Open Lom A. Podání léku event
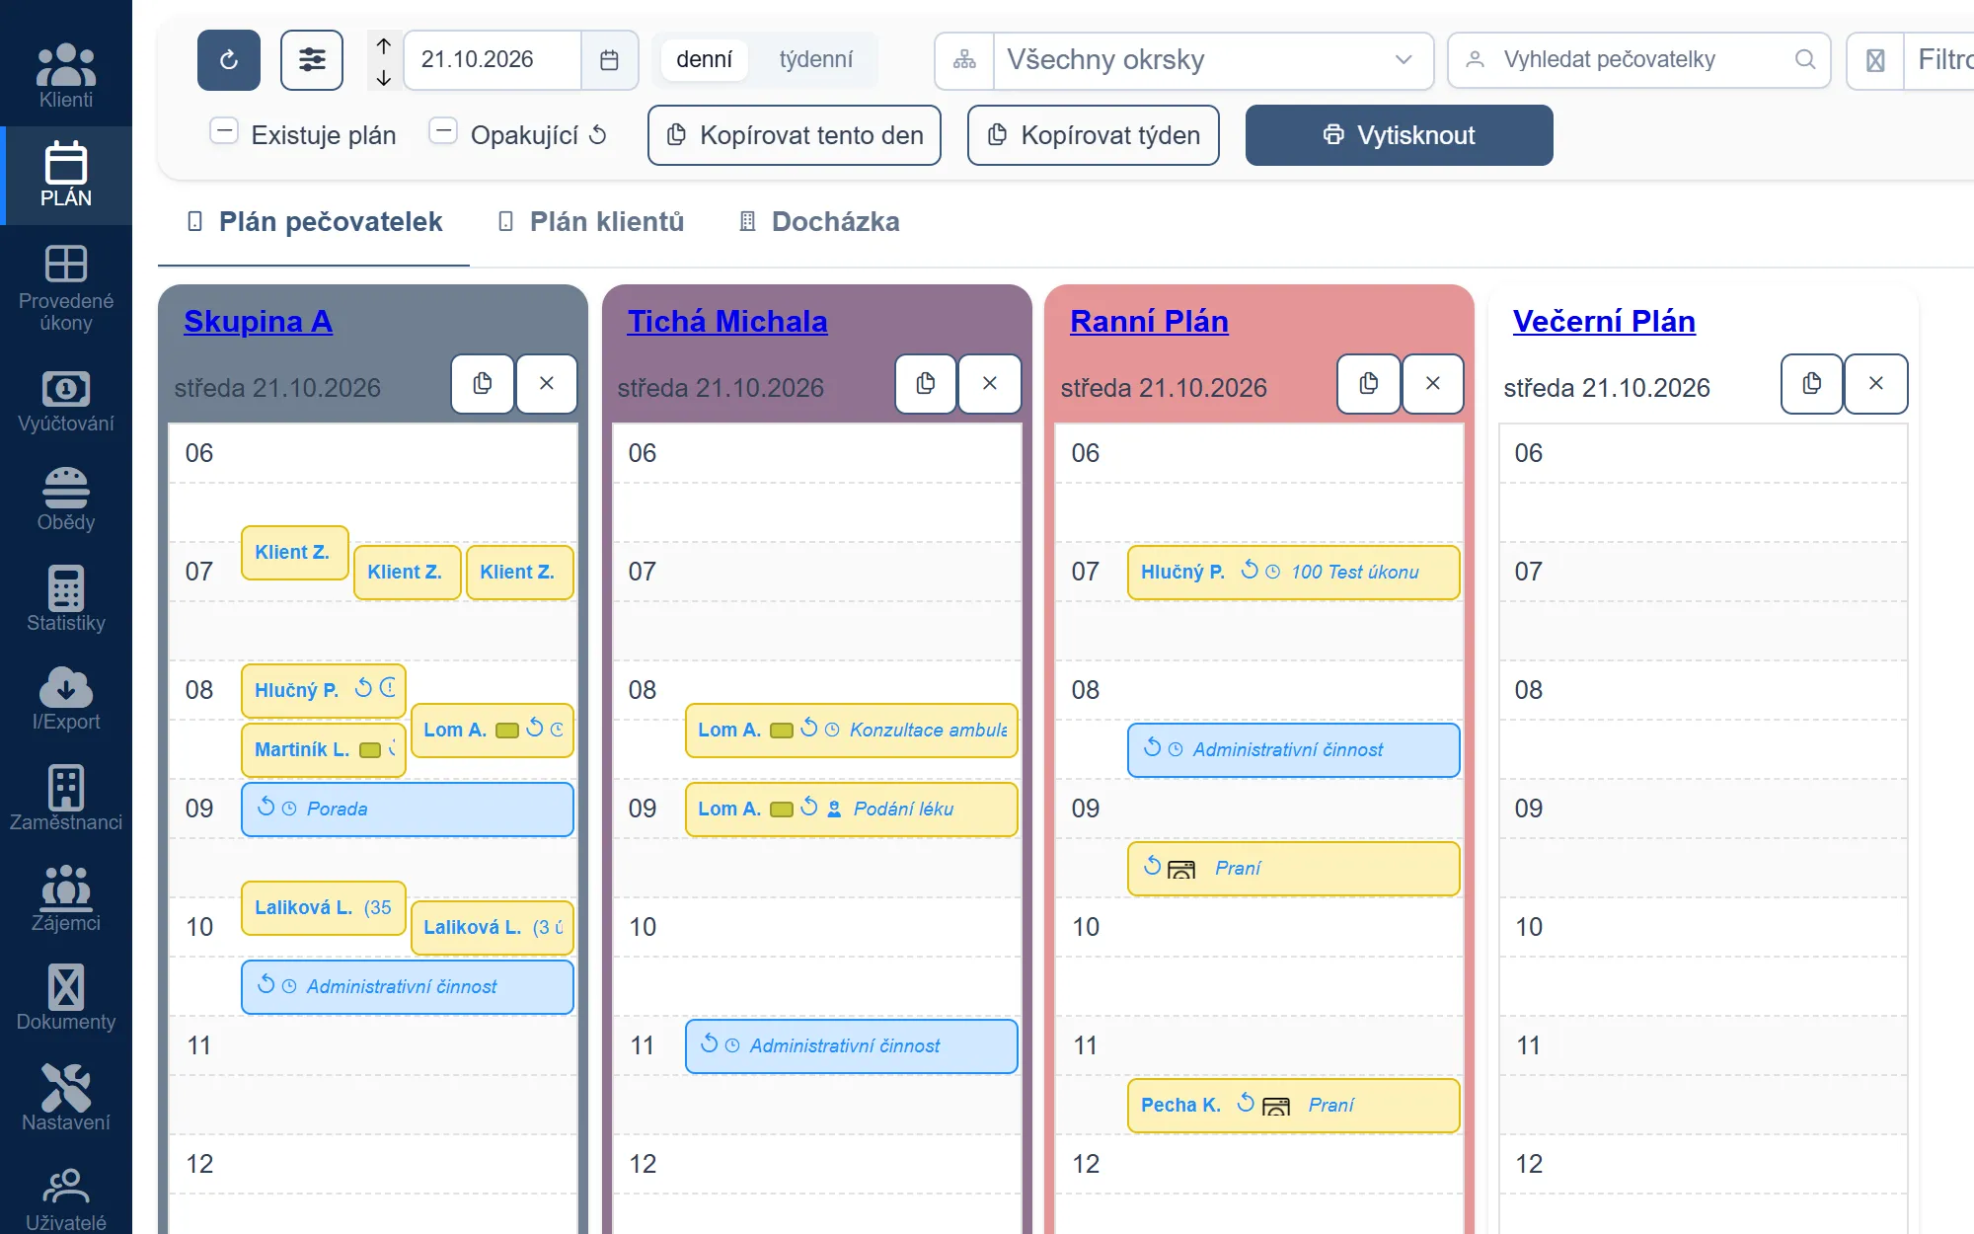 pos(852,810)
